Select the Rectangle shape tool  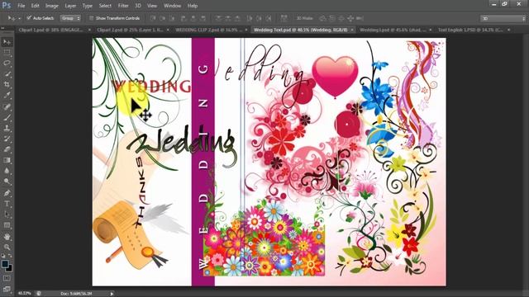(x=7, y=225)
